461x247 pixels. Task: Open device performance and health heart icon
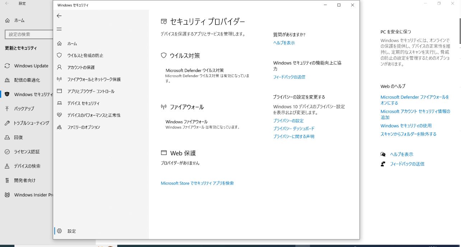tap(60, 115)
